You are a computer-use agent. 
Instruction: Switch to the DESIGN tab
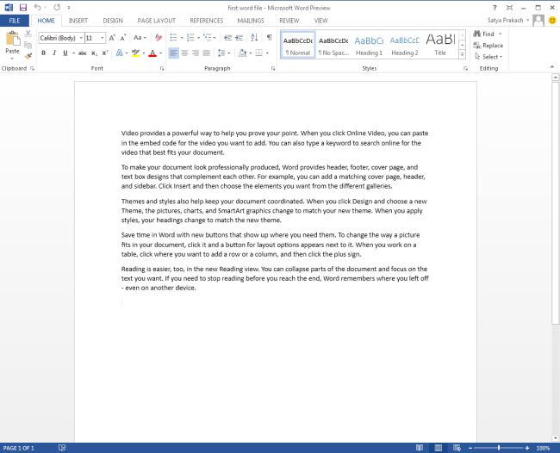tap(113, 21)
